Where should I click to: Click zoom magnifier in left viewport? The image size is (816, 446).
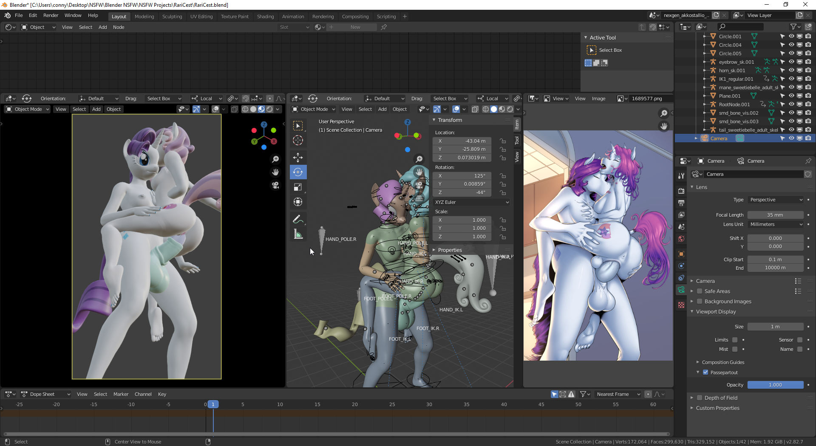coord(275,159)
